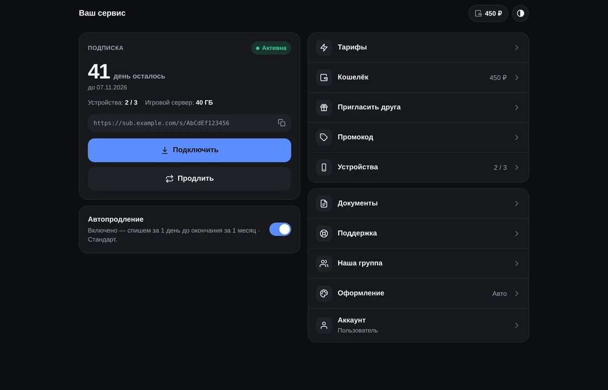
Task: Click the palette icon next to Оформление
Action: tap(324, 293)
